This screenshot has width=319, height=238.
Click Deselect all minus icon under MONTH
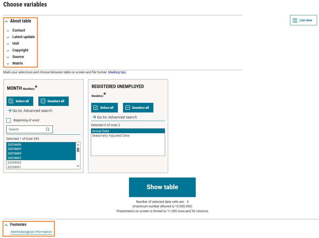[x=43, y=101]
